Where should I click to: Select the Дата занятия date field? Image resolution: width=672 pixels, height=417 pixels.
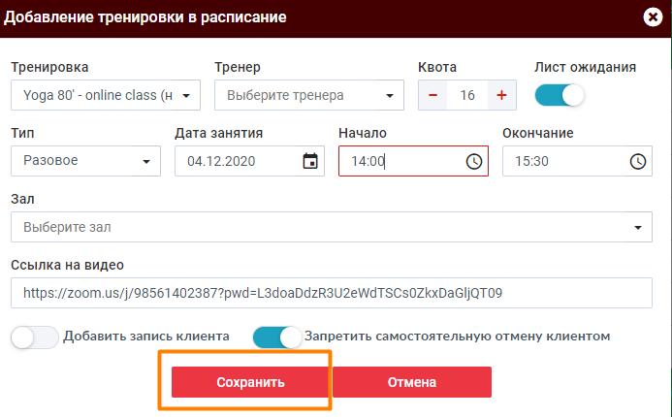click(238, 161)
